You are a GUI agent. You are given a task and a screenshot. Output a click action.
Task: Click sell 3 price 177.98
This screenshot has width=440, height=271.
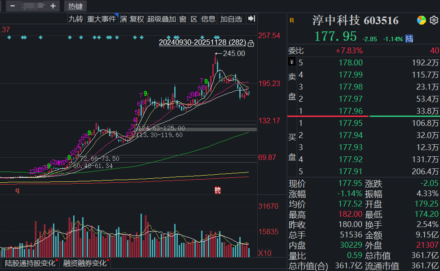pyautogui.click(x=351, y=87)
